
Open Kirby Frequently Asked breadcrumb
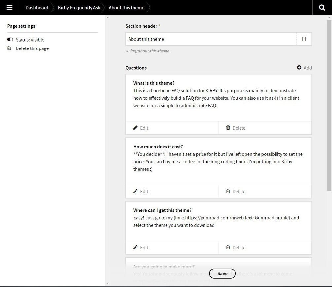(x=80, y=8)
